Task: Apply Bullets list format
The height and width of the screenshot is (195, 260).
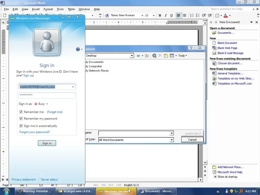Action: click(198, 15)
